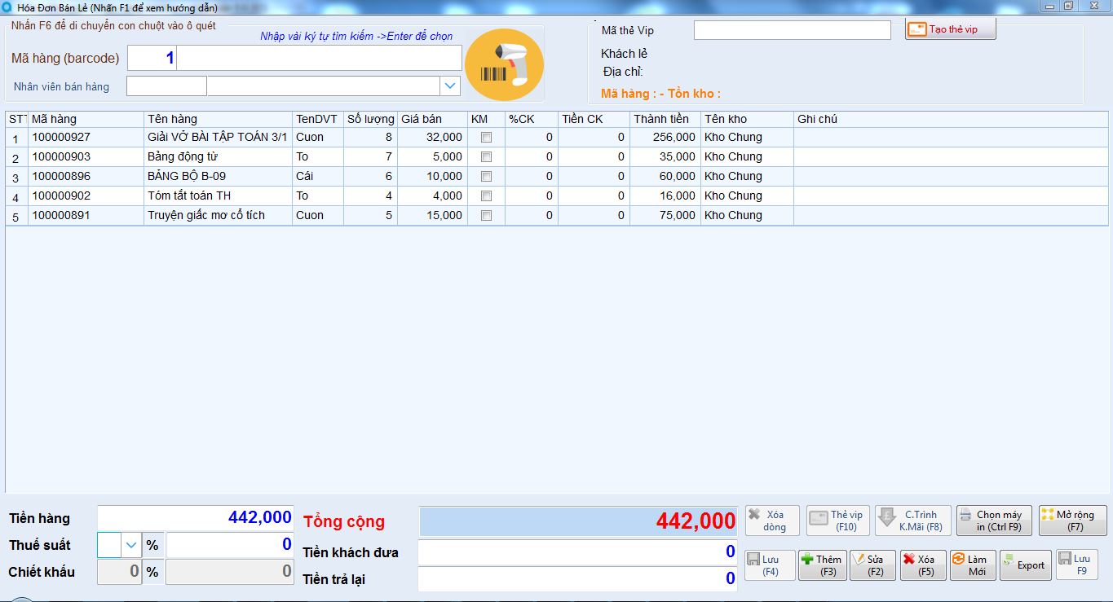Tick KM checkbox for Tóm tắt toán TH
The image size is (1113, 602).
487,196
